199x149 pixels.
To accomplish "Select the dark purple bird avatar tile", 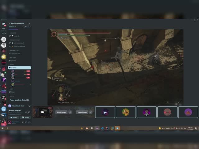I will tap(105, 112).
